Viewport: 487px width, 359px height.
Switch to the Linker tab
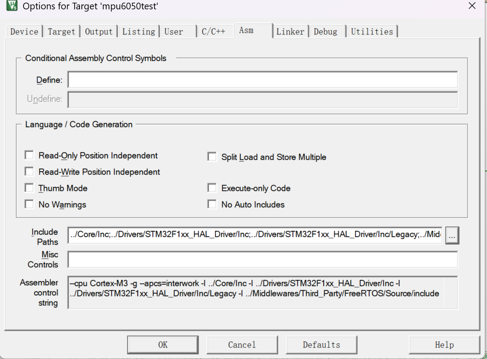point(291,32)
